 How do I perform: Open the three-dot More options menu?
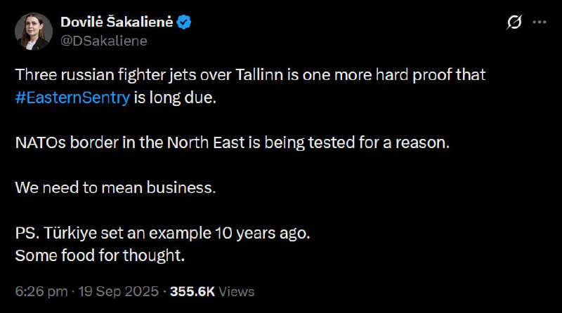(539, 23)
